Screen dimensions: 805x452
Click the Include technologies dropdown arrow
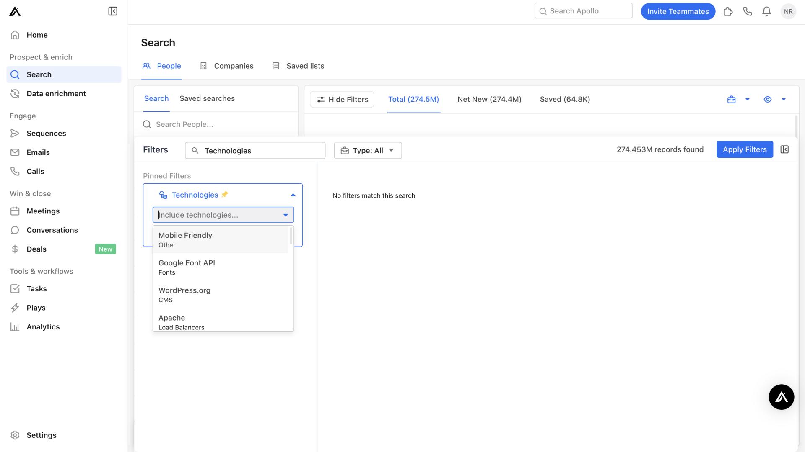[x=286, y=215]
